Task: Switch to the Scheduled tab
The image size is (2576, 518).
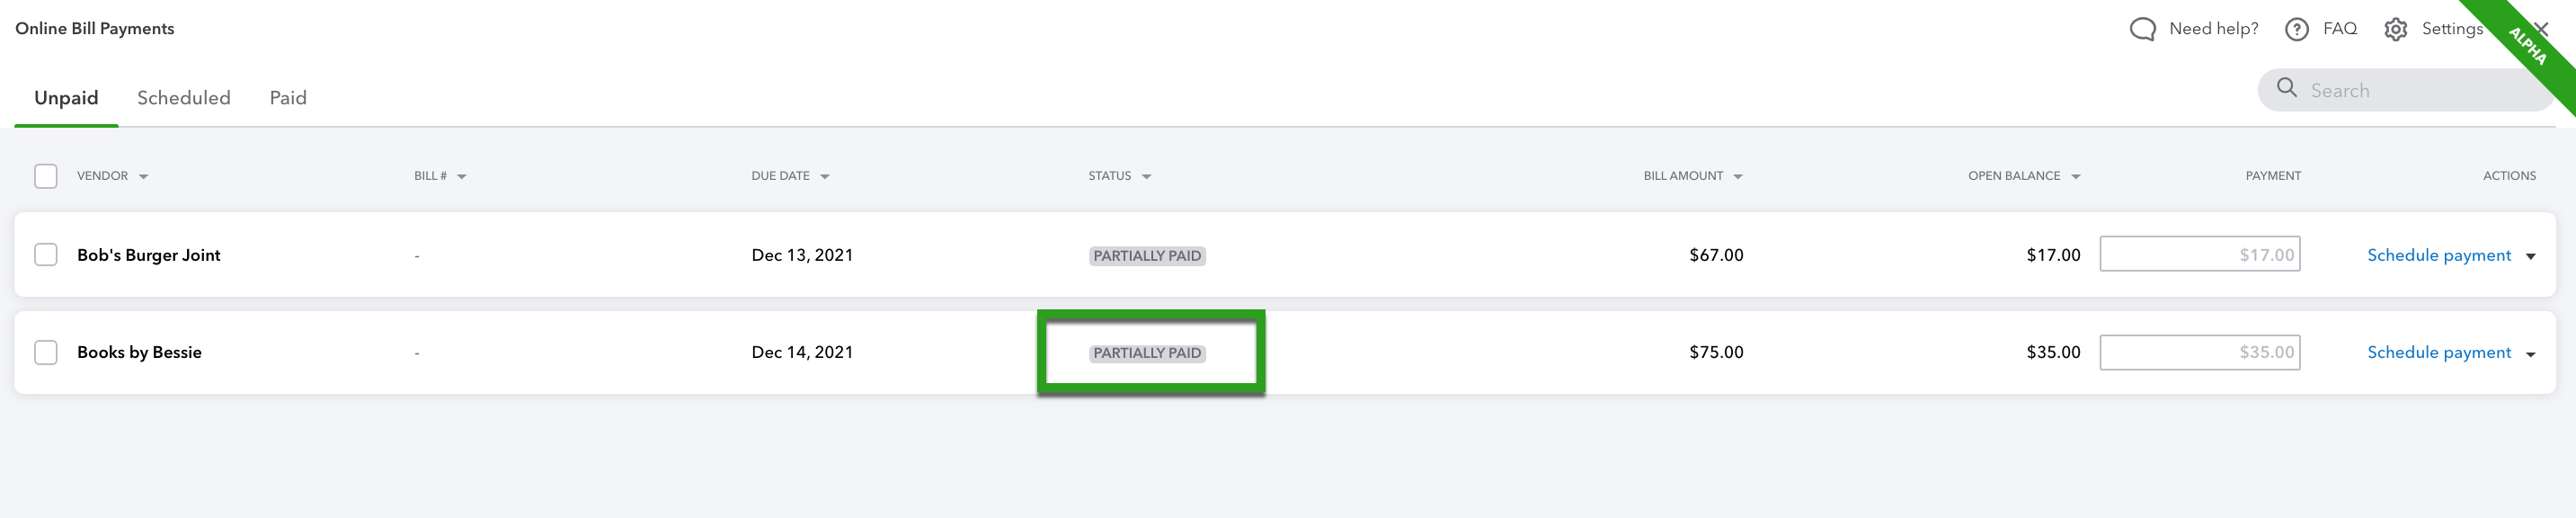Action: [x=184, y=98]
